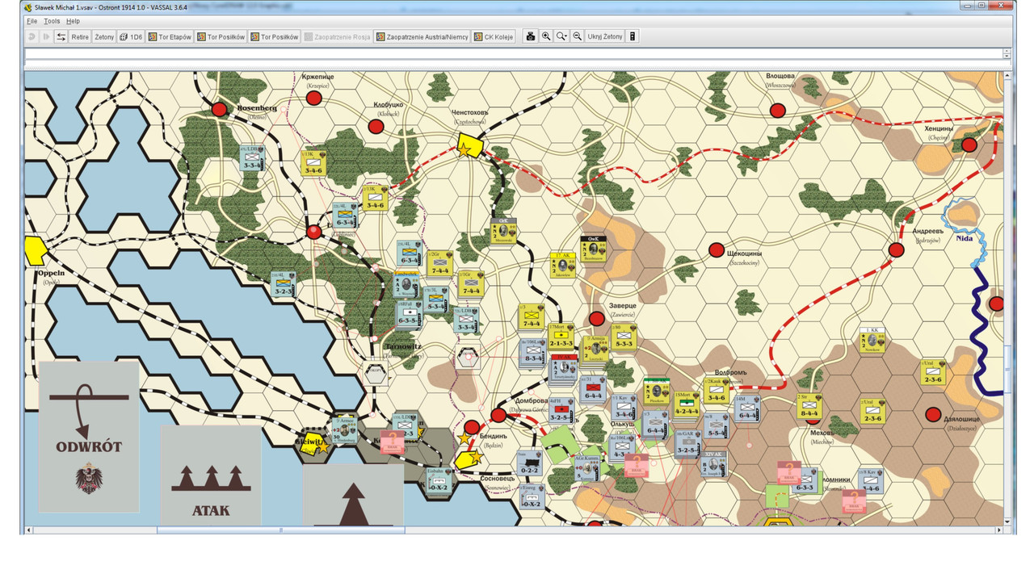This screenshot has height=578, width=1034.
Task: Open the Help menu
Action: coord(73,21)
